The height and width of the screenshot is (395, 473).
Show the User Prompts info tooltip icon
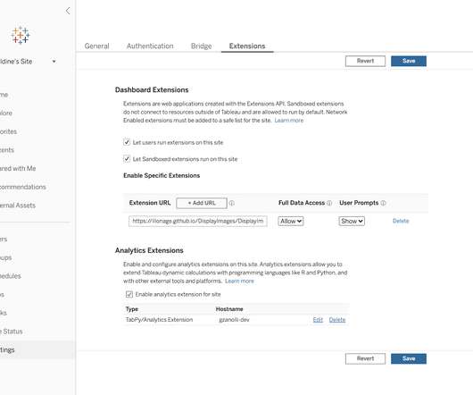coord(383,203)
